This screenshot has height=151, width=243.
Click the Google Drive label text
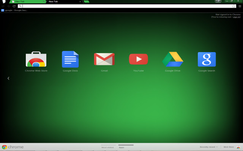click(x=173, y=71)
